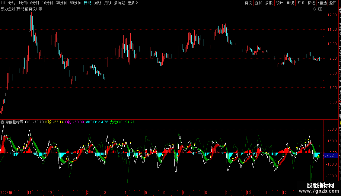Open the 多周期 multi-period view
Viewport: 341px width, 196px height.
point(120,3)
